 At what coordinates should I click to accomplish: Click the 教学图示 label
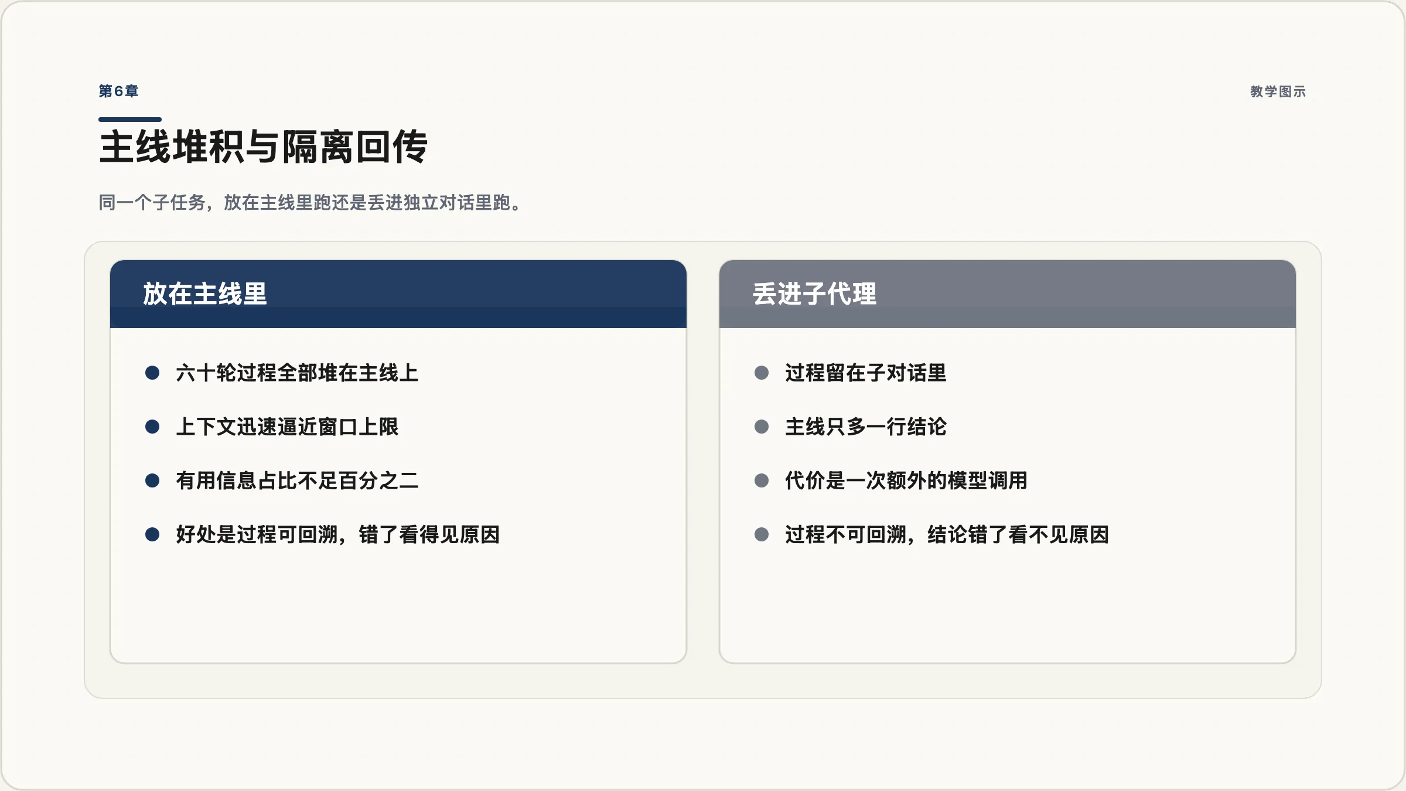tap(1278, 91)
